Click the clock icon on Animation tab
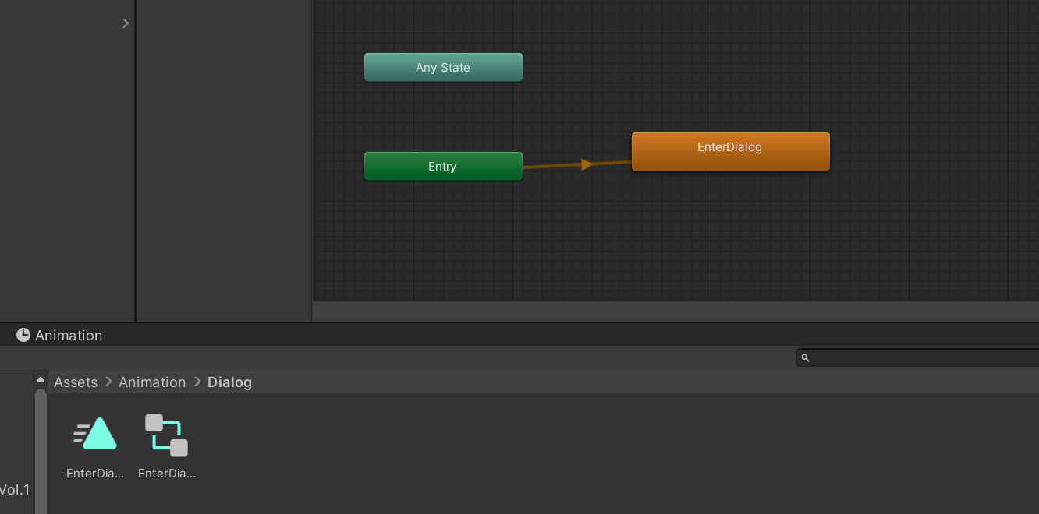 tap(23, 336)
